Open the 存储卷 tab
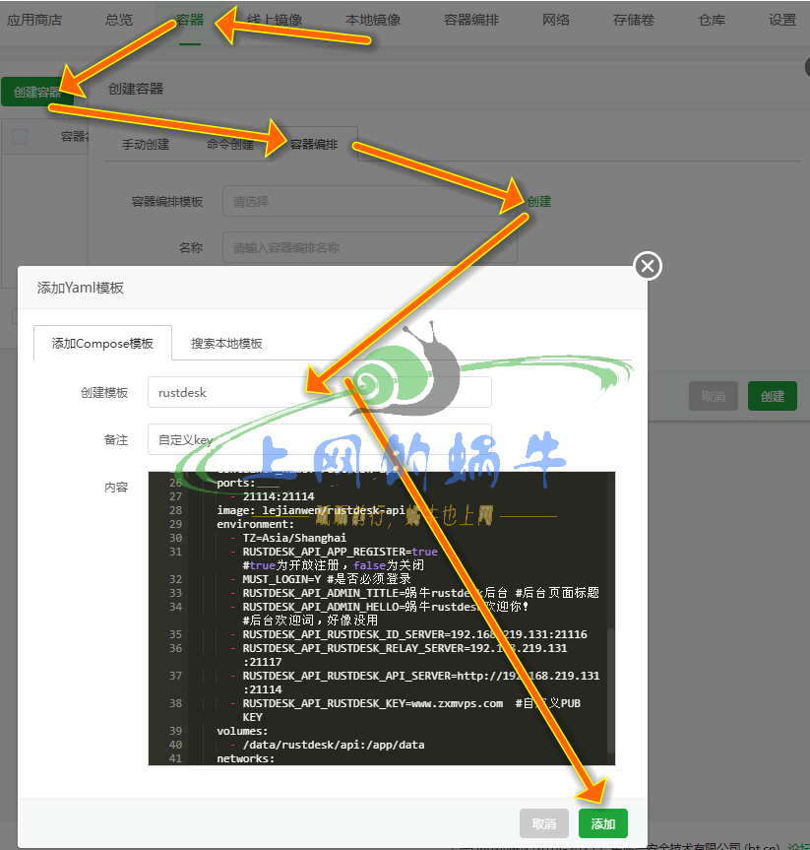This screenshot has width=810, height=850. (x=634, y=20)
